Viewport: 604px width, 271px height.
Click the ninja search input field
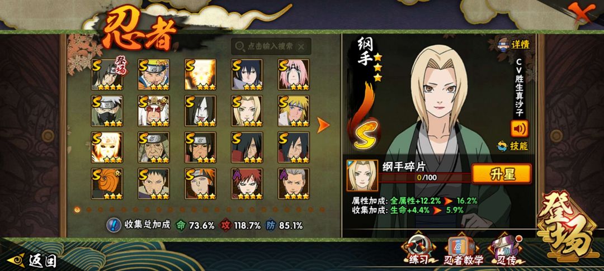(271, 46)
